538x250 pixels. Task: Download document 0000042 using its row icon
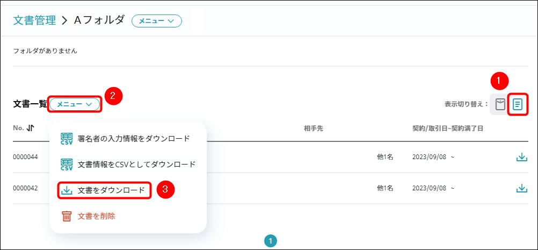[x=521, y=188]
